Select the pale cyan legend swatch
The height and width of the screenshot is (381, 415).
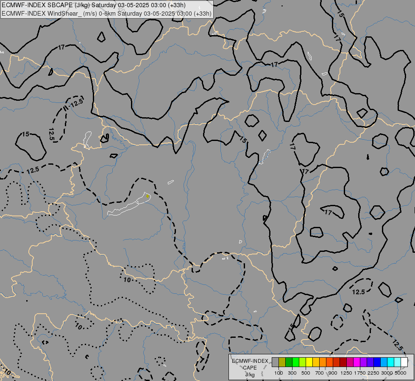(x=398, y=362)
